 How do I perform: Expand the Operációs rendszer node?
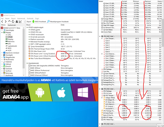click(x=2, y=53)
